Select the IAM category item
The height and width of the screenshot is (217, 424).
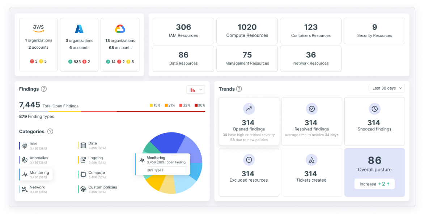pyautogui.click(x=33, y=146)
